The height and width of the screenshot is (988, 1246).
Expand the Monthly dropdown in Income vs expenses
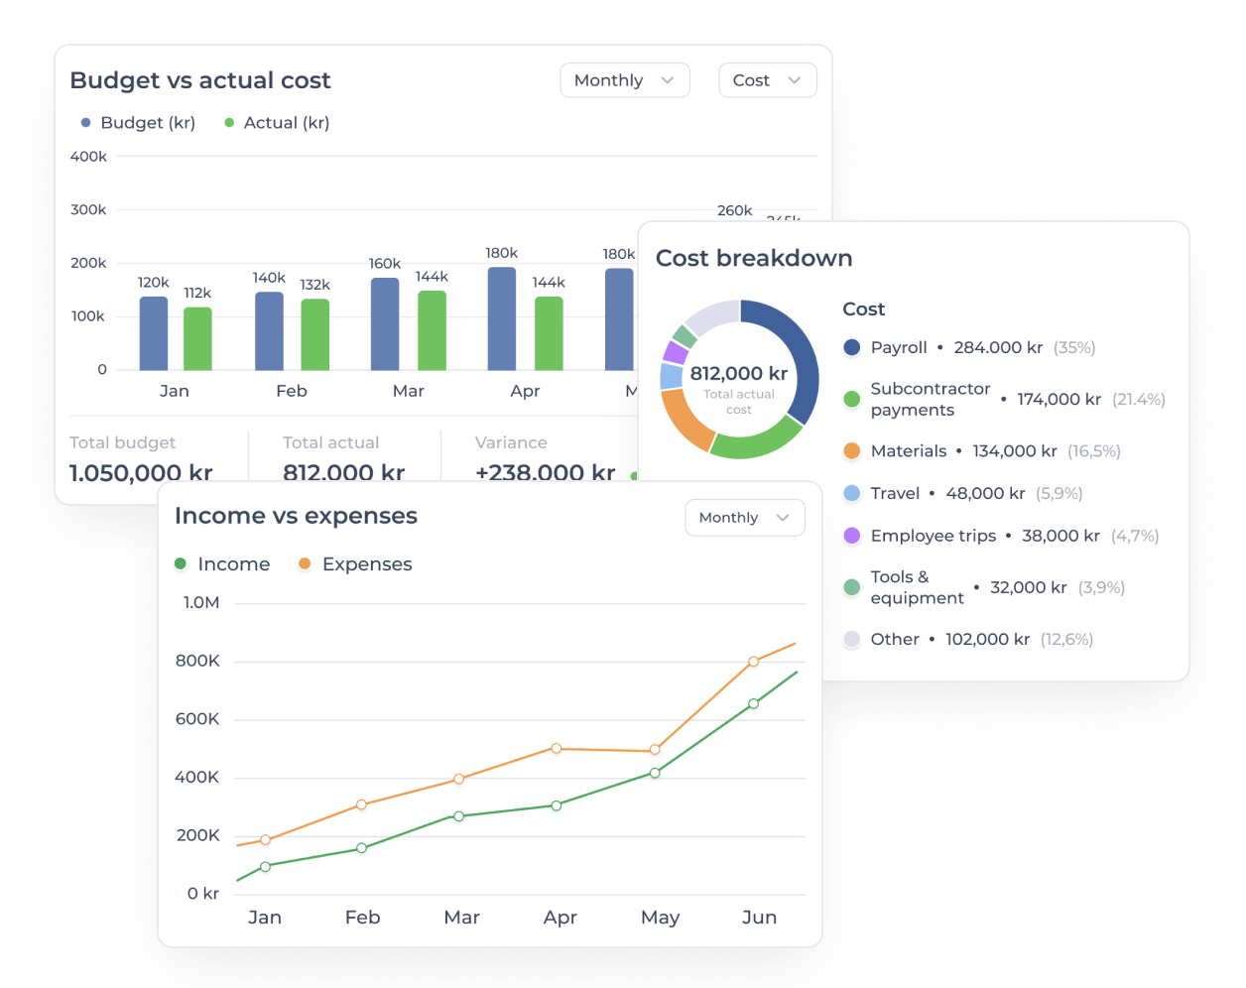(x=745, y=518)
